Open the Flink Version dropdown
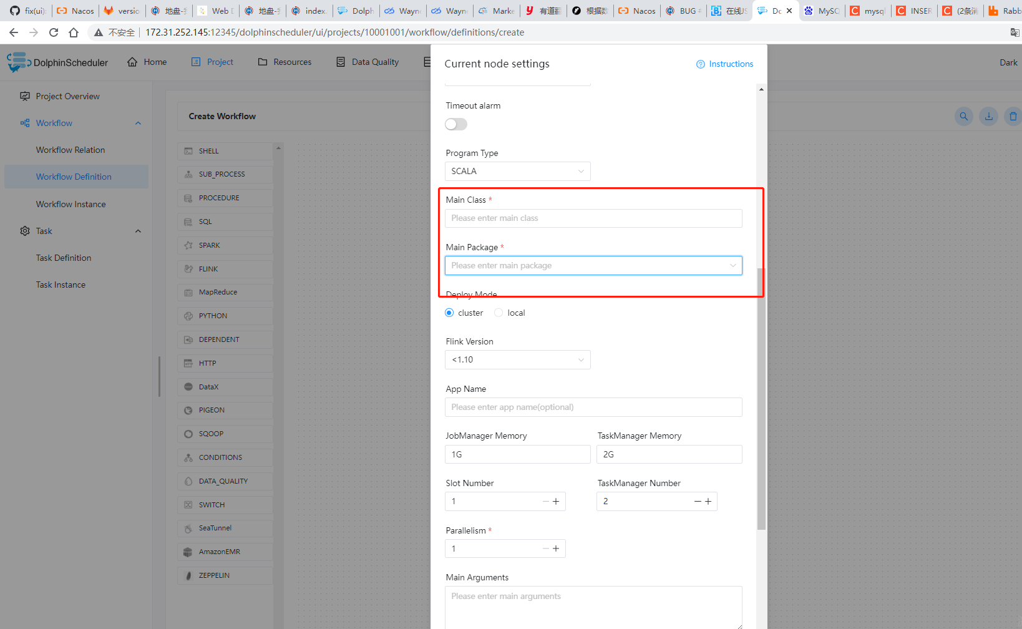This screenshot has width=1022, height=629. (517, 359)
